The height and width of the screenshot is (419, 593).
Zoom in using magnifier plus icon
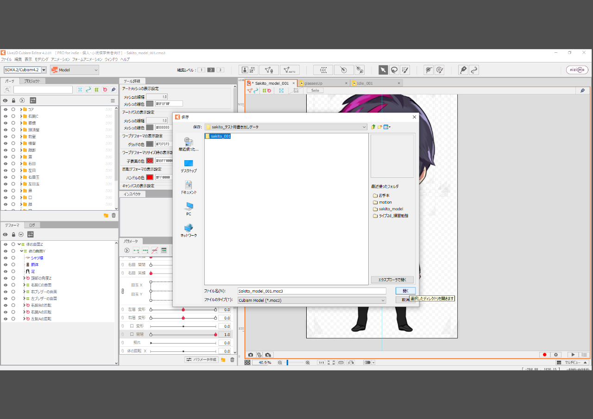point(308,363)
